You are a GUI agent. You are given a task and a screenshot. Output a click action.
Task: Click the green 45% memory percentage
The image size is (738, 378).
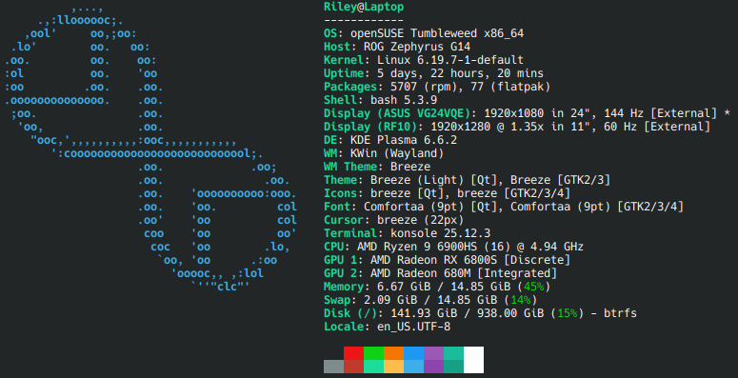point(533,287)
